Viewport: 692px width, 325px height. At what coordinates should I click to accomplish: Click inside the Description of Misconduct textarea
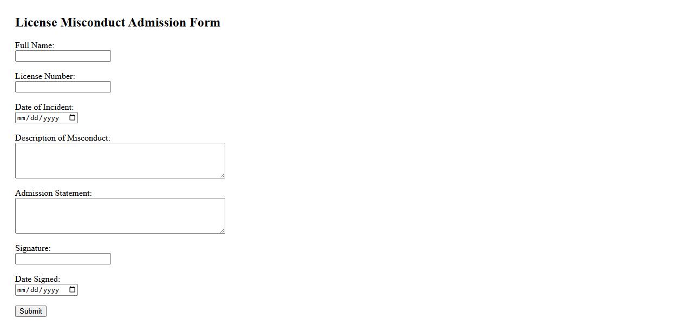click(120, 161)
